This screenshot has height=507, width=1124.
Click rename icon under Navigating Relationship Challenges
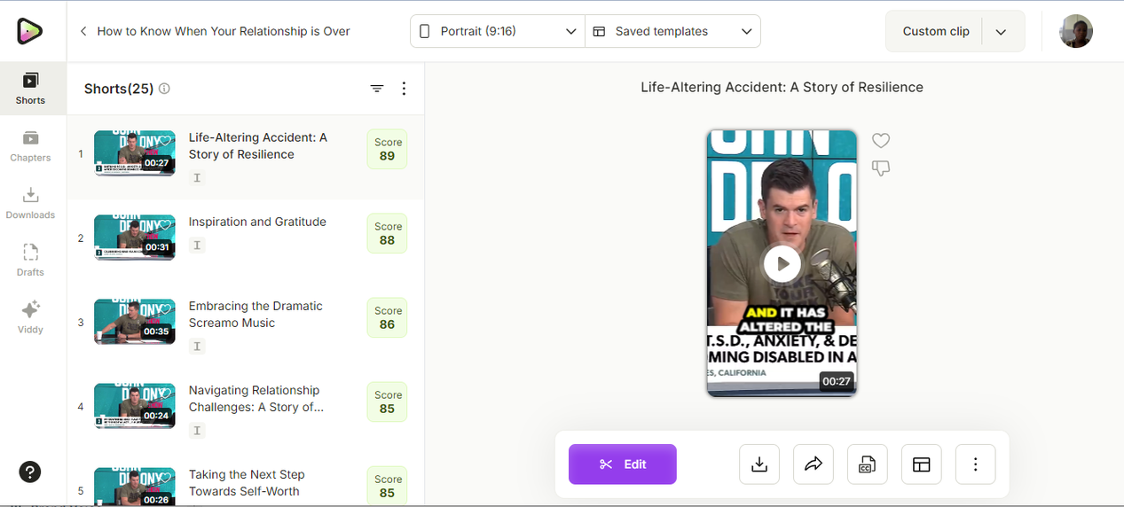pyautogui.click(x=197, y=431)
